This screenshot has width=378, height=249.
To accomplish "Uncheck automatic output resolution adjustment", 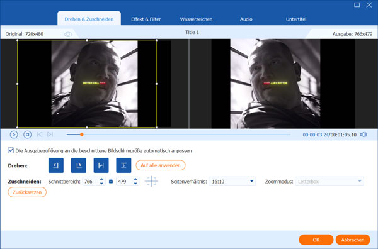I will [11, 150].
